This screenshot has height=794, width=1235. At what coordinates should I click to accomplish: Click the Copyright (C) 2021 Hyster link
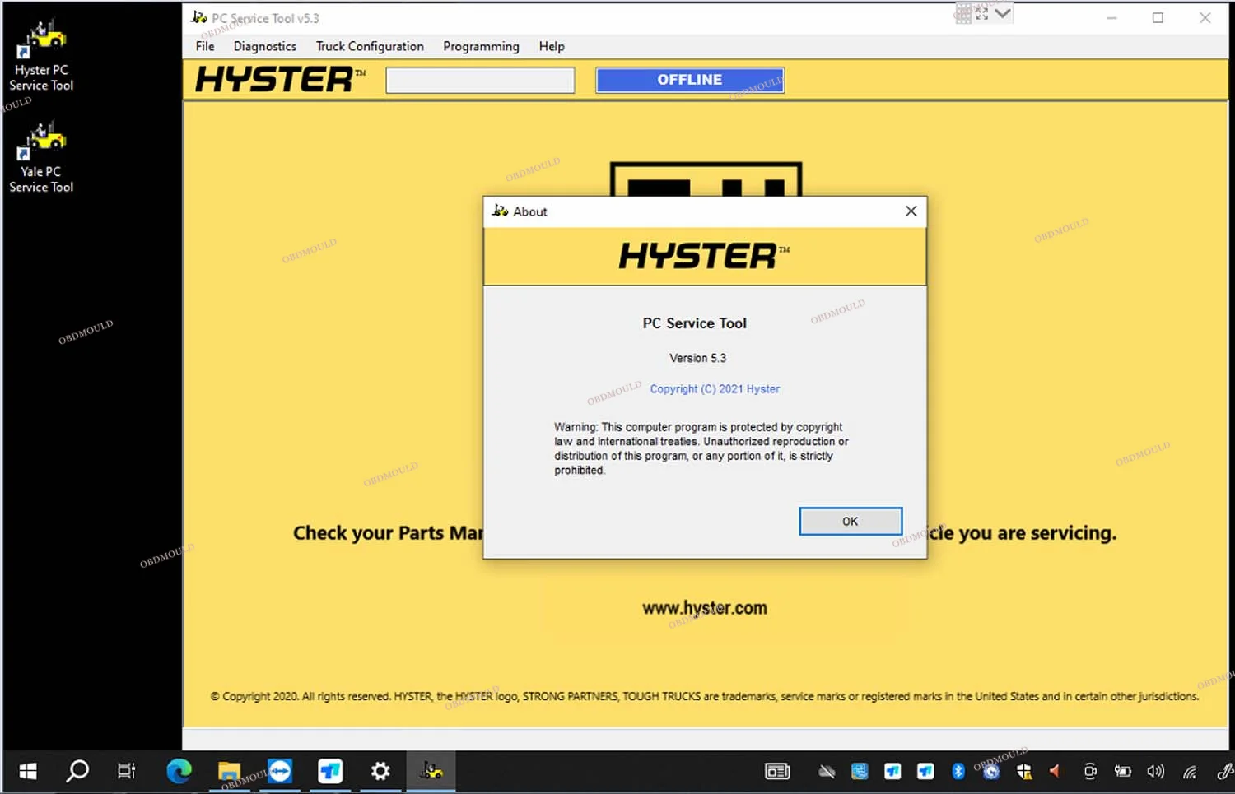point(715,389)
